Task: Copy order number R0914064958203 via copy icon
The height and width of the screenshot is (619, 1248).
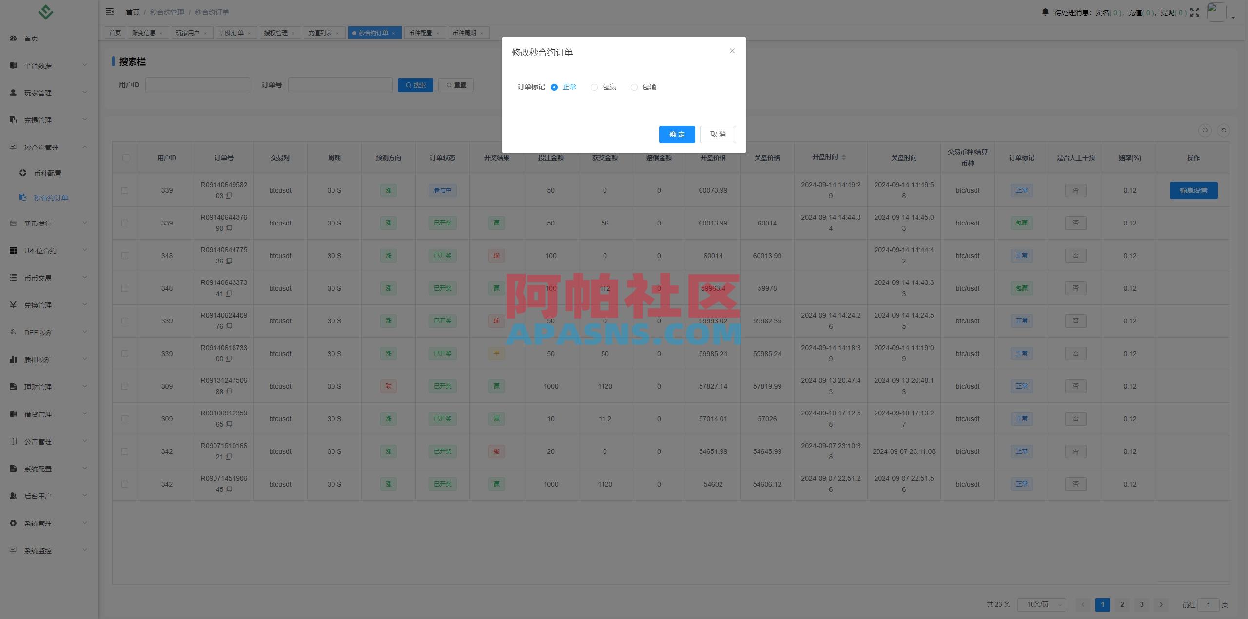Action: [230, 196]
